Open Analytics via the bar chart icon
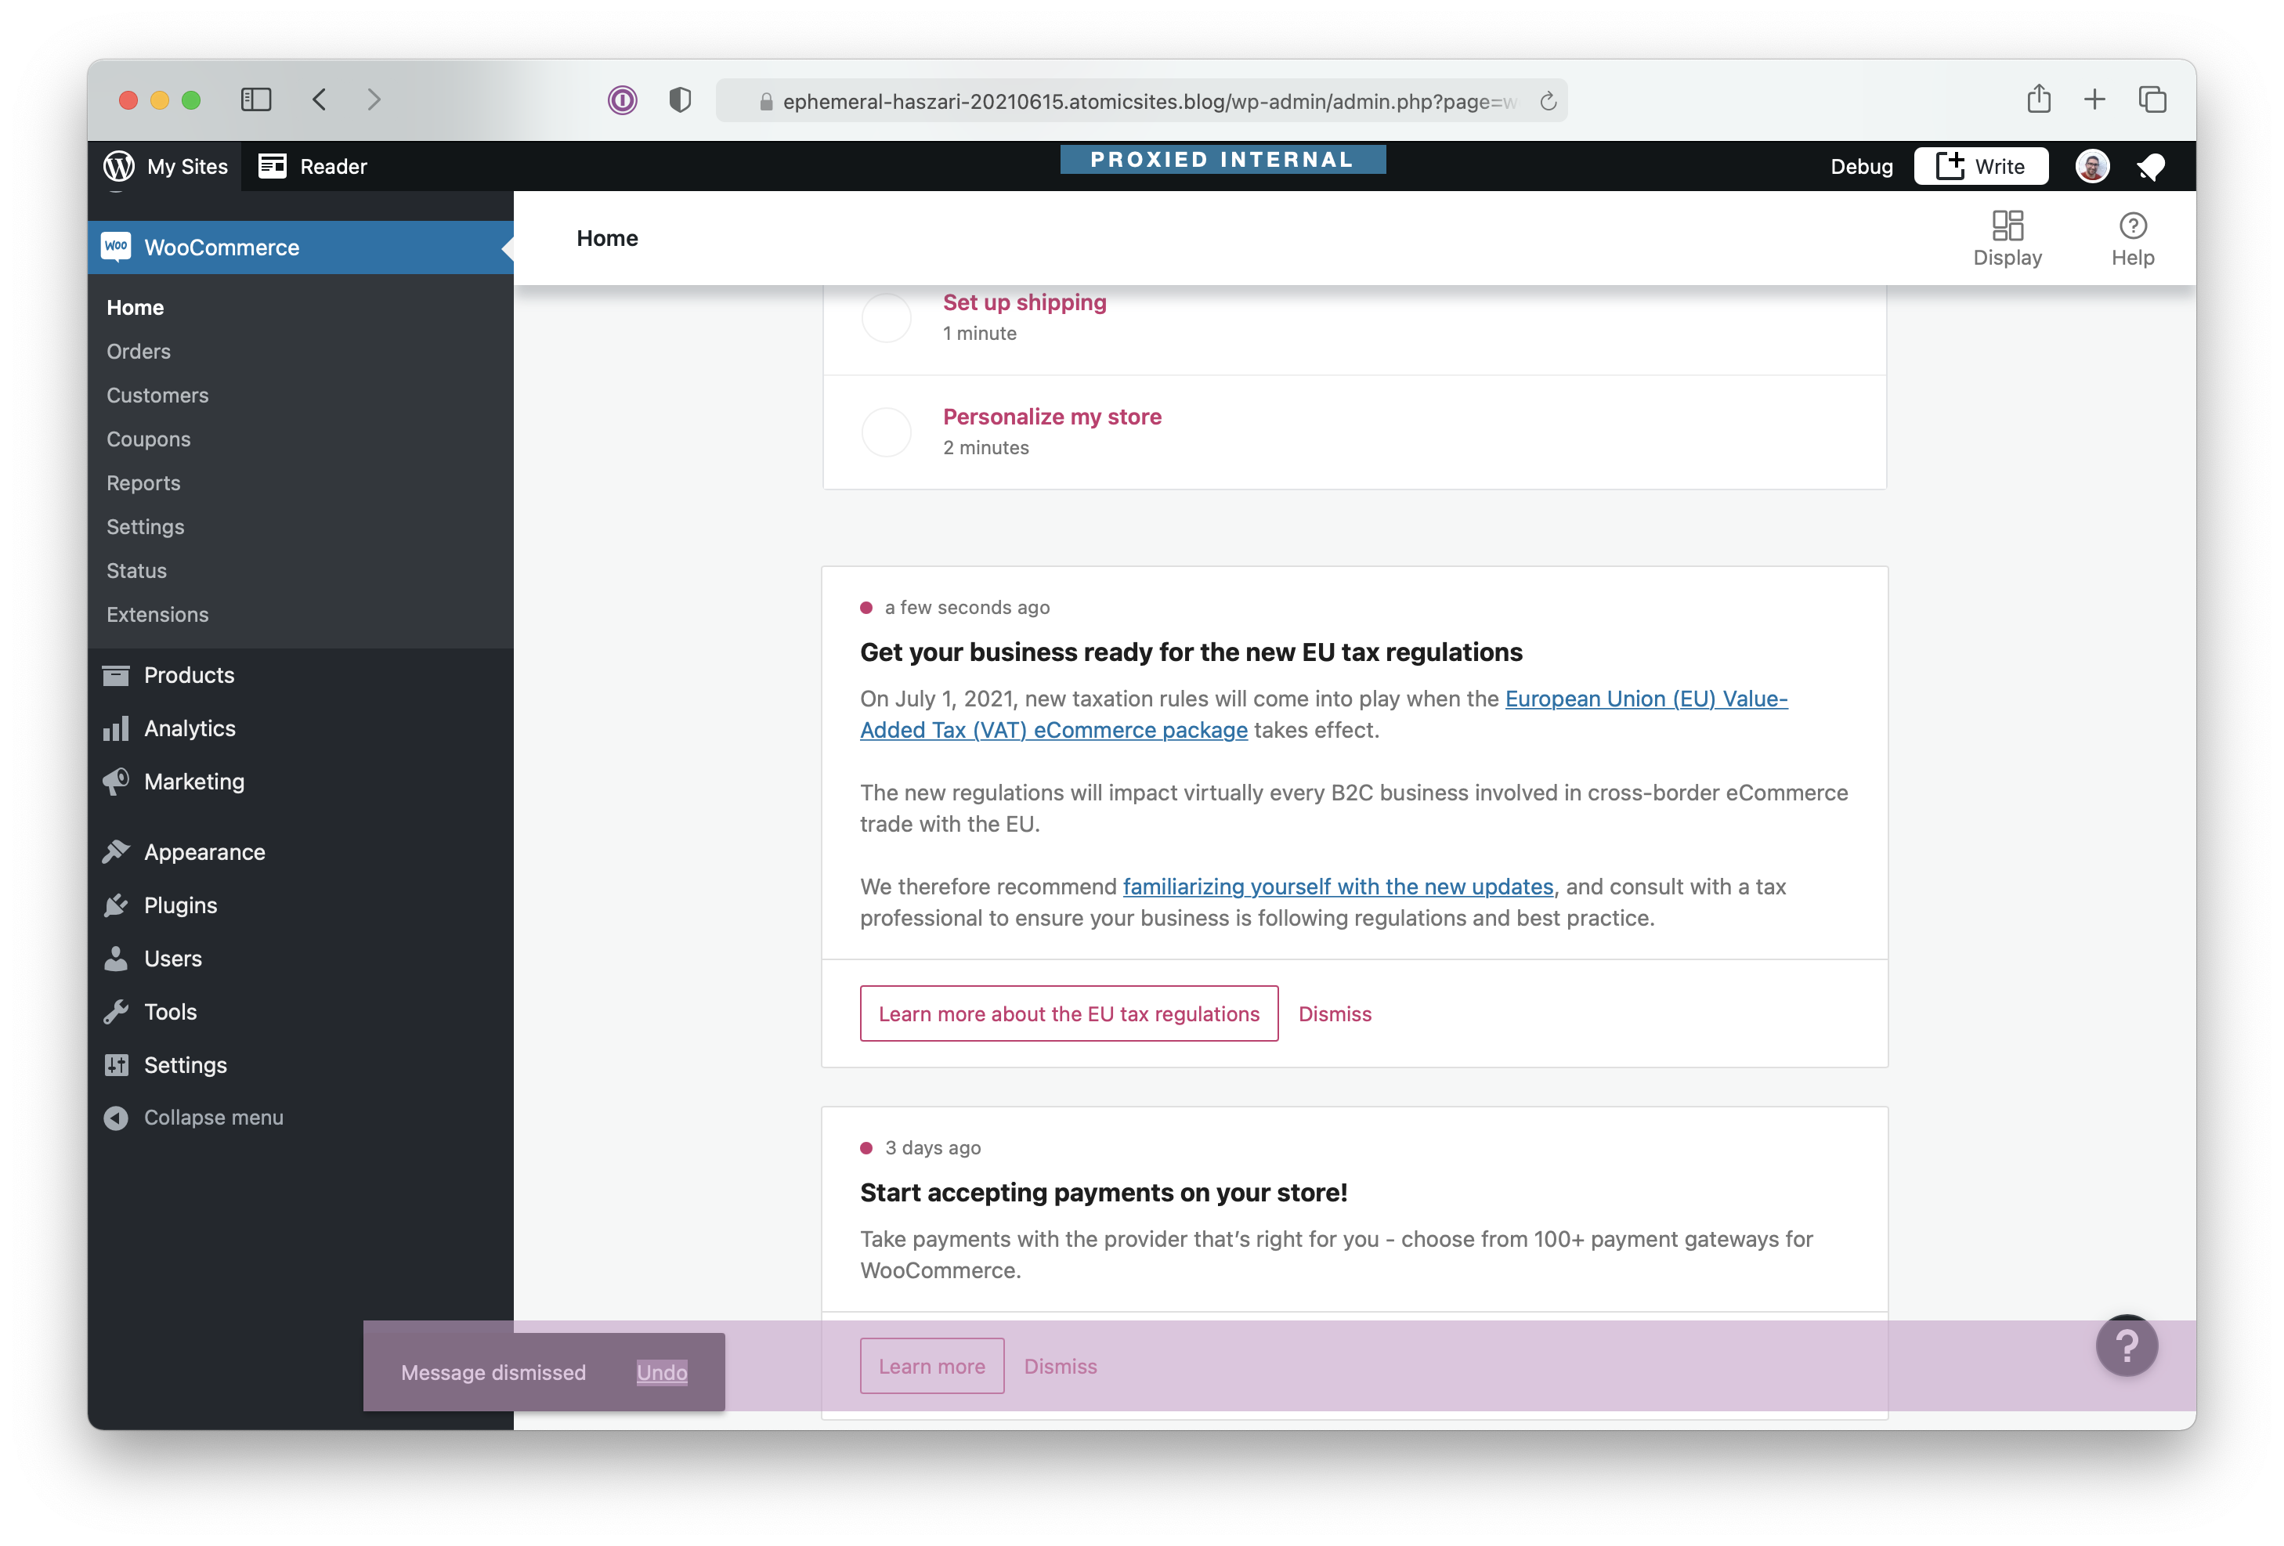The image size is (2284, 1546). 116,728
